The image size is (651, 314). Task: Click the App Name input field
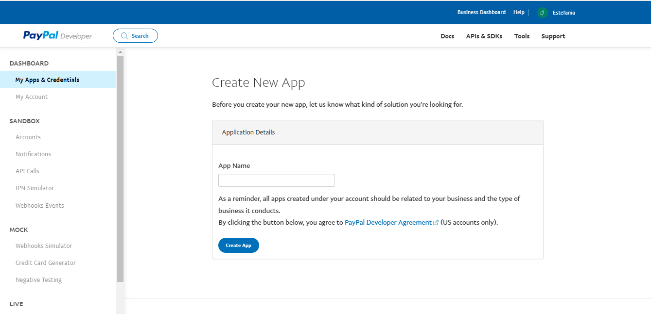coord(277,180)
